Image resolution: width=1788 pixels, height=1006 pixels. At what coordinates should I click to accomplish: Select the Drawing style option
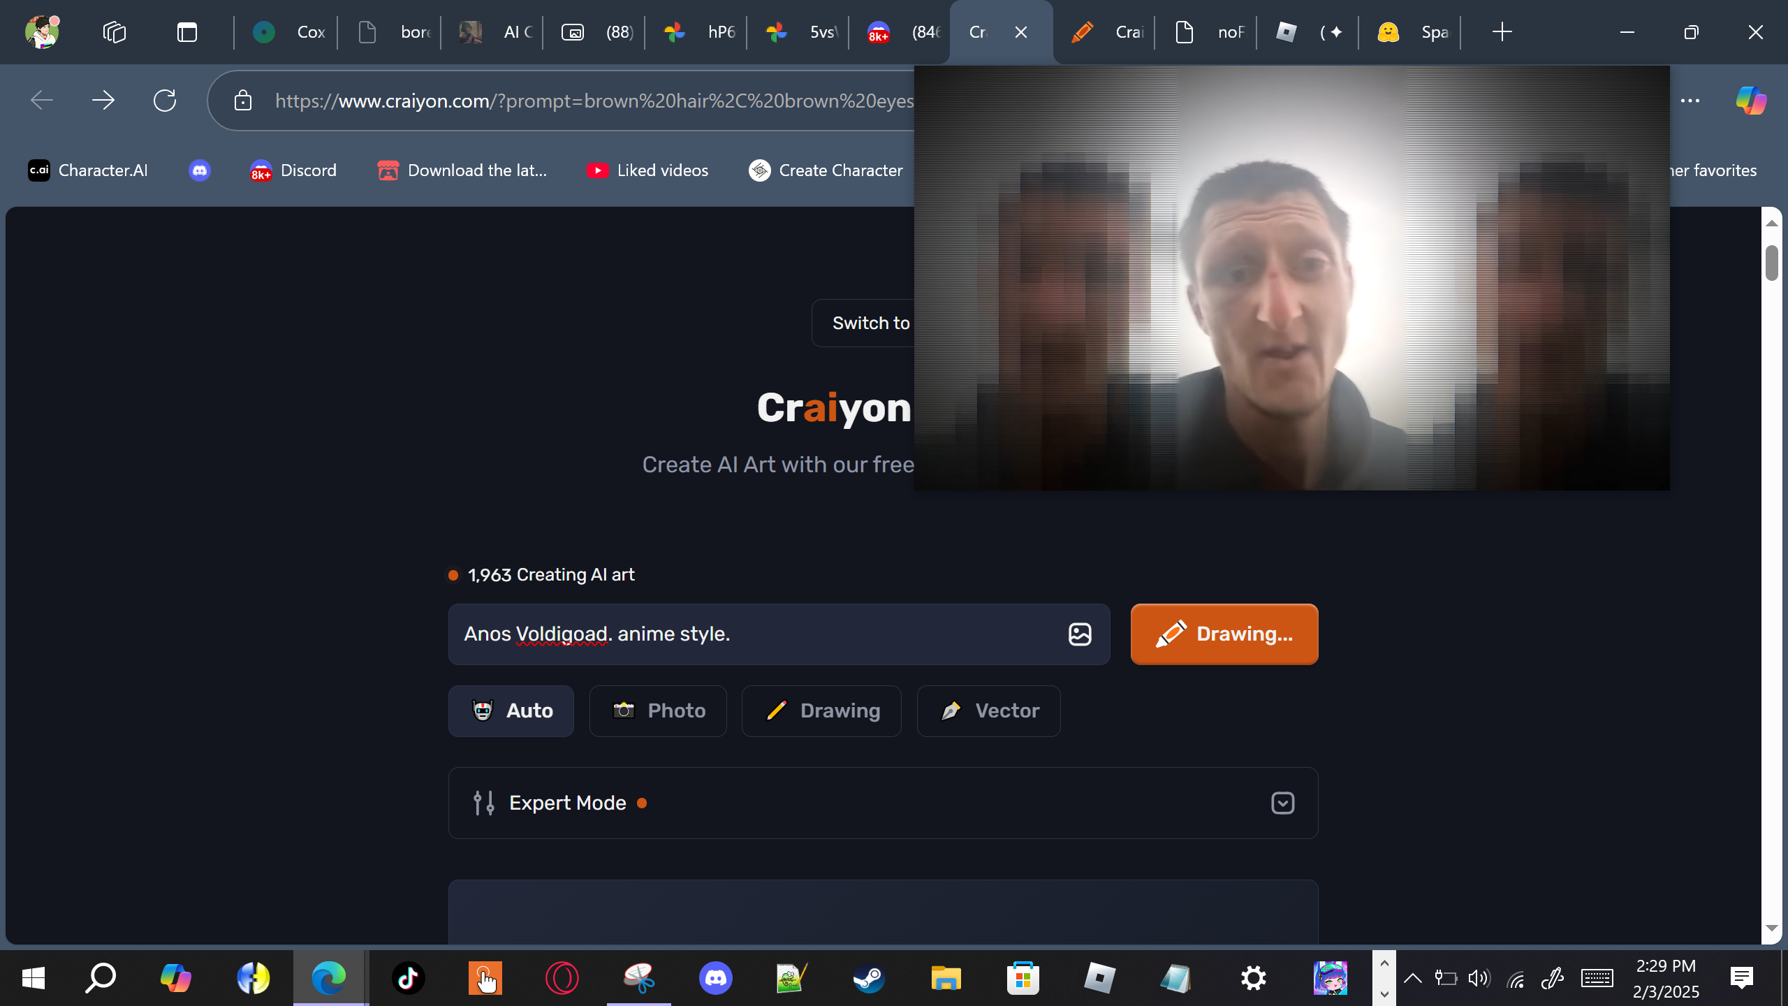(821, 711)
